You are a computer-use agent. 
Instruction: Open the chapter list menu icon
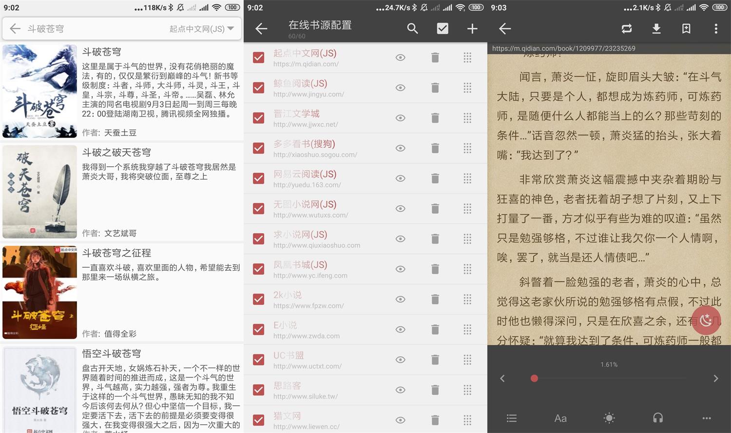coord(512,418)
